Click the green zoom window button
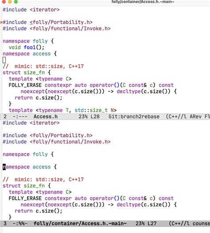Screen dimensions: 210x233 16,1
